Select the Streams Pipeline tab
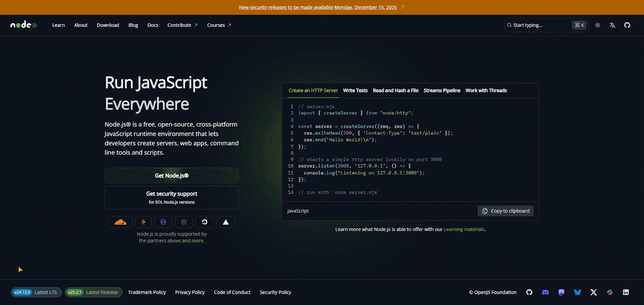This screenshot has width=644, height=305. point(442,90)
